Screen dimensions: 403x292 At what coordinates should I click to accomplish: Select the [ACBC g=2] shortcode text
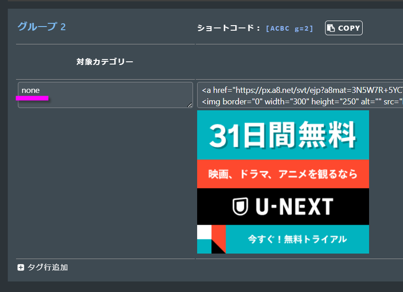coord(289,28)
